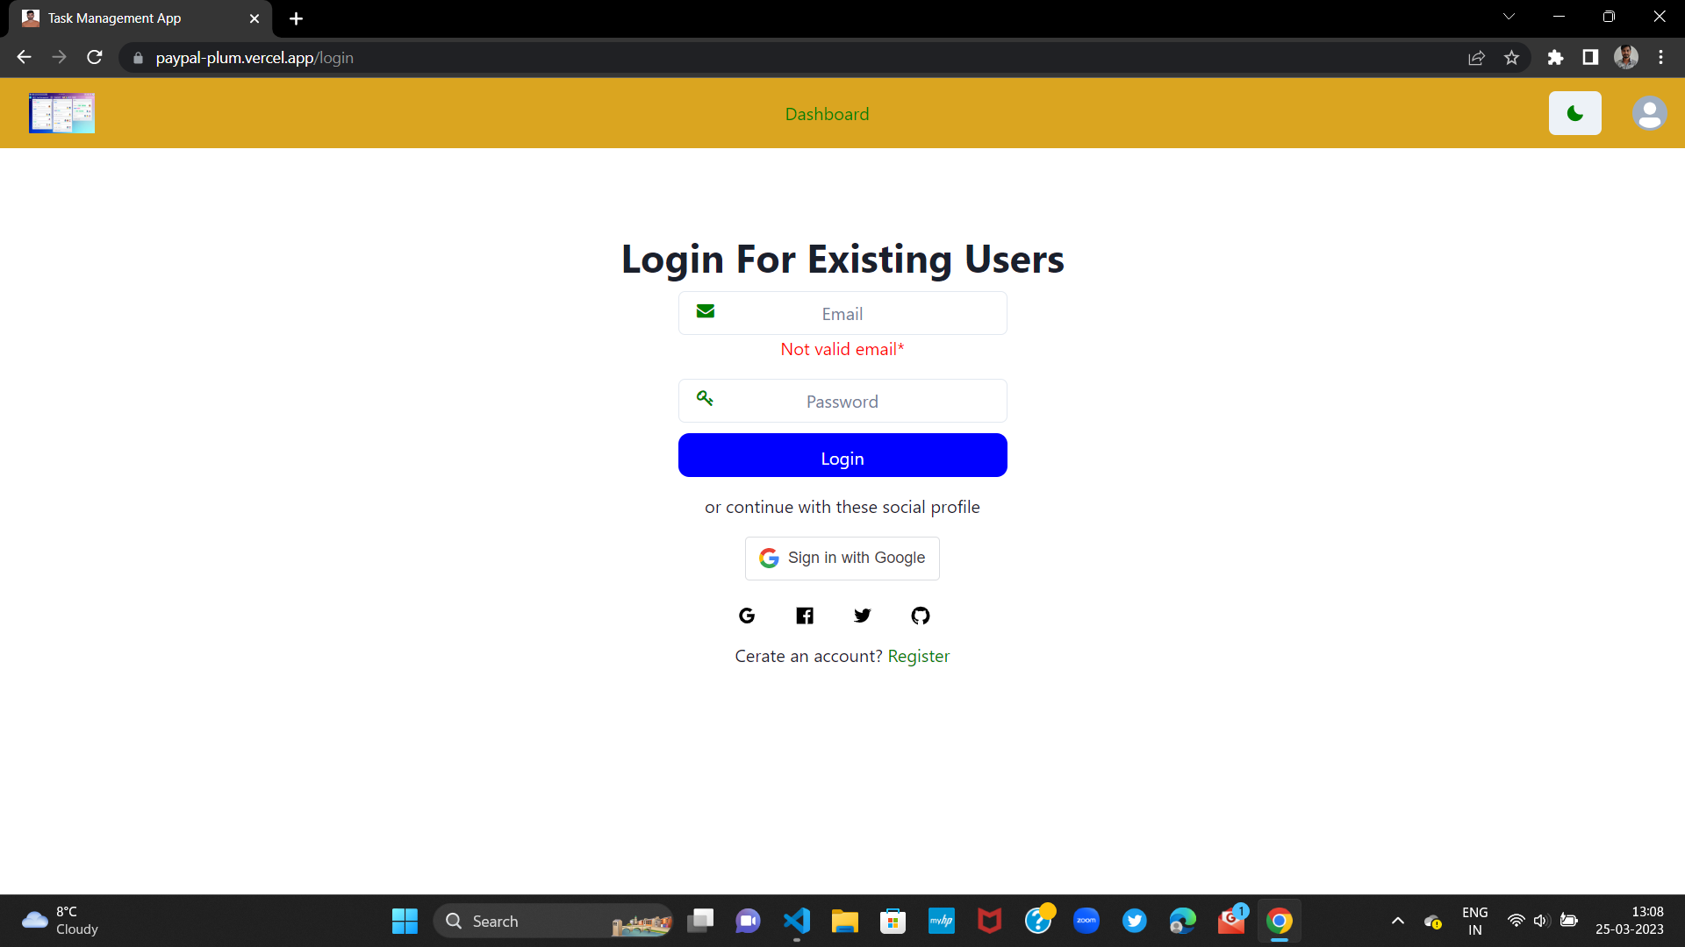Follow the Register link
The width and height of the screenshot is (1685, 947).
918,656
